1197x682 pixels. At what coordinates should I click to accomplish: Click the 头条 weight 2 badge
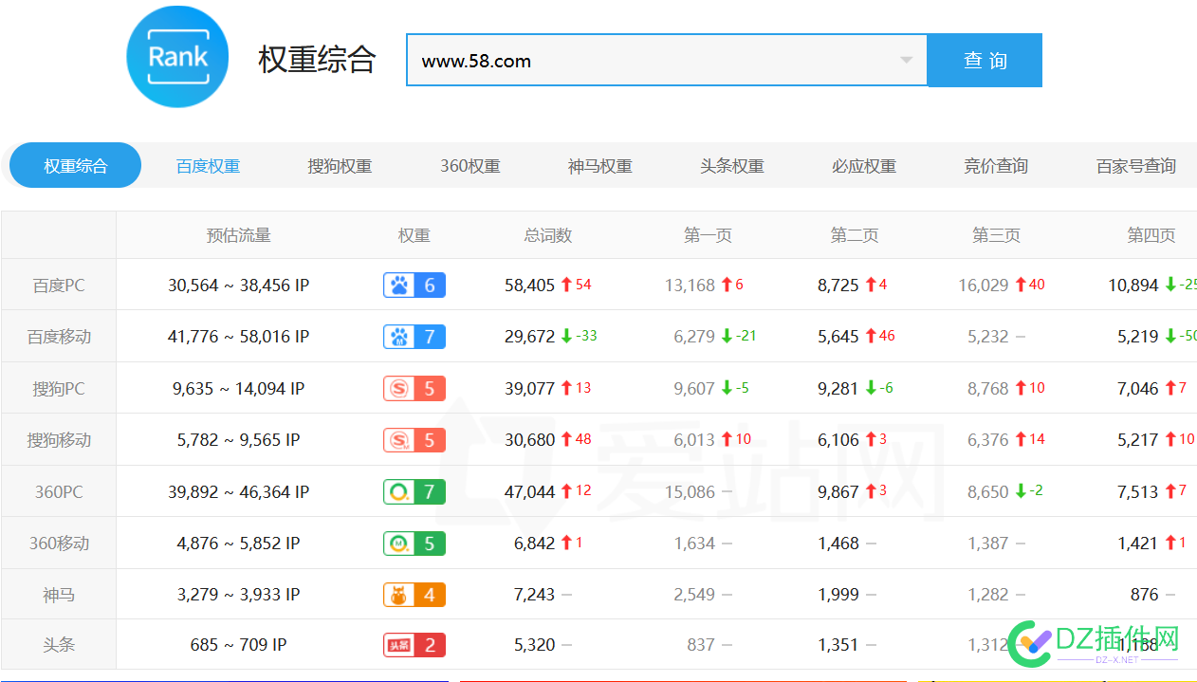coord(414,645)
